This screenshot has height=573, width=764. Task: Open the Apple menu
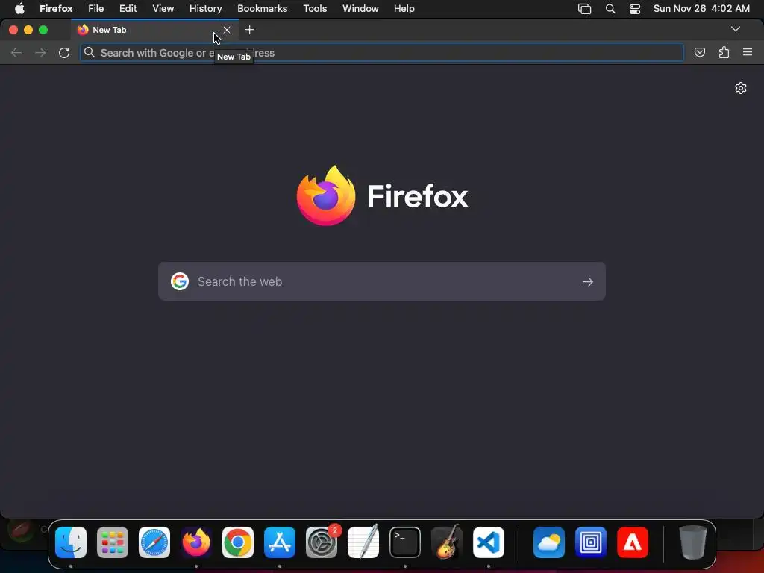click(x=19, y=9)
